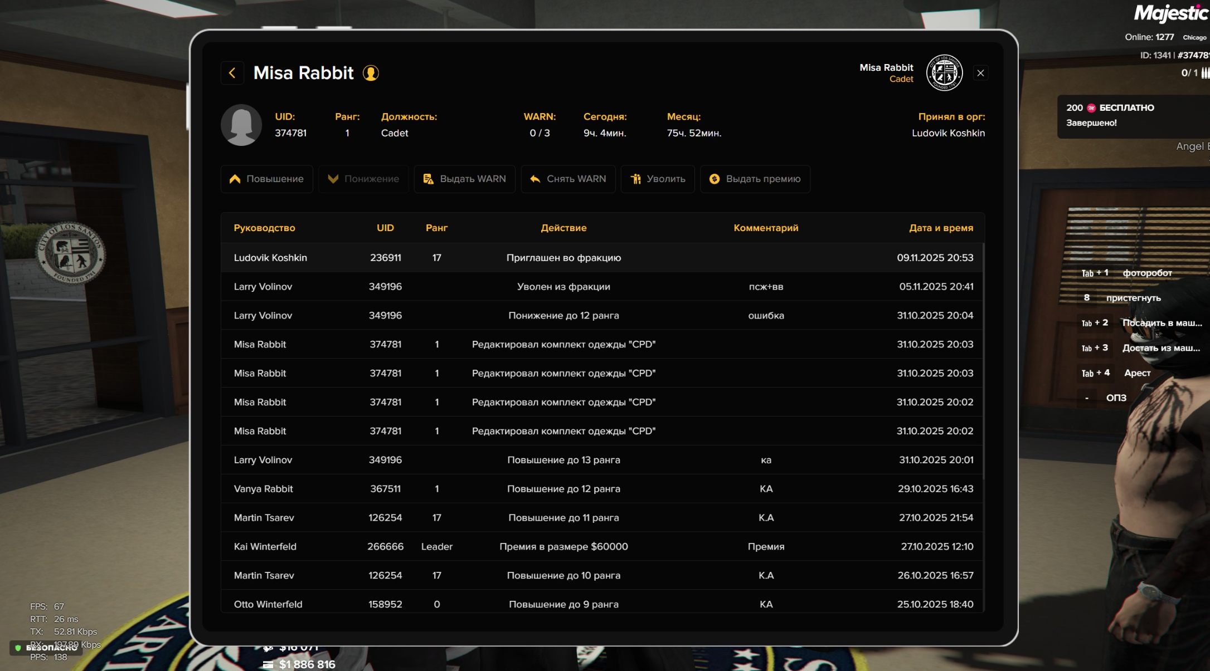Click Ludovik Koshkin under Принял в орг

pos(948,133)
